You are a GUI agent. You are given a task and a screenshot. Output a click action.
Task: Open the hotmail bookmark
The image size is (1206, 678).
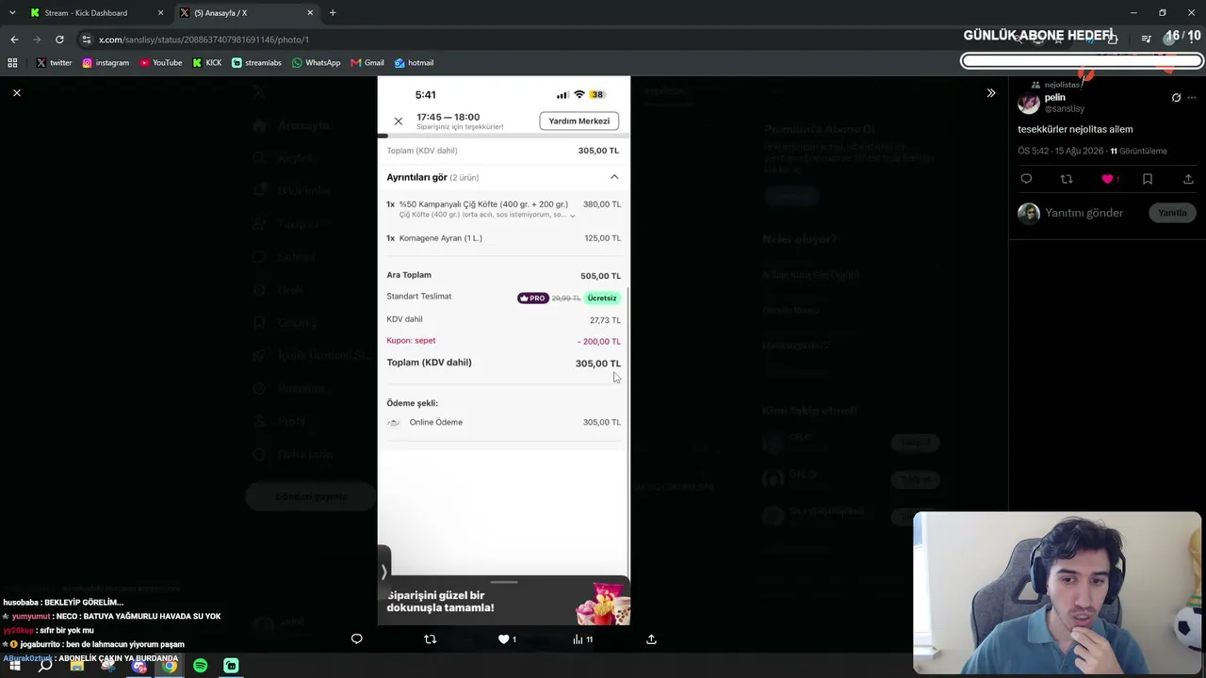(414, 63)
